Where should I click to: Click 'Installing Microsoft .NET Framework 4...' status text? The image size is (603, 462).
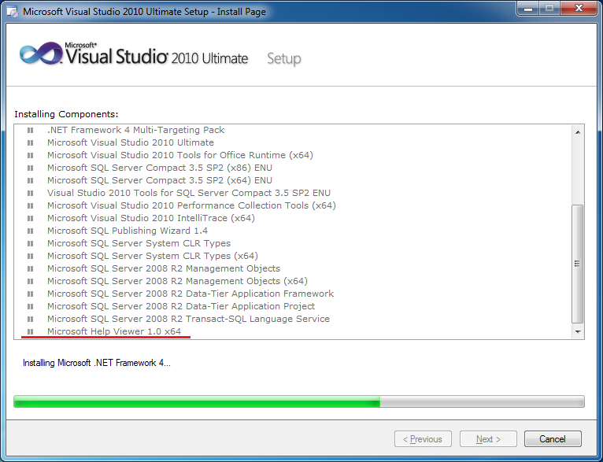click(x=97, y=363)
